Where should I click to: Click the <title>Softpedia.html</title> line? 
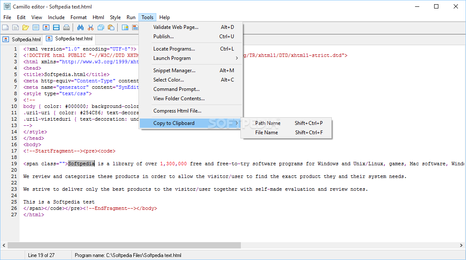(66, 74)
